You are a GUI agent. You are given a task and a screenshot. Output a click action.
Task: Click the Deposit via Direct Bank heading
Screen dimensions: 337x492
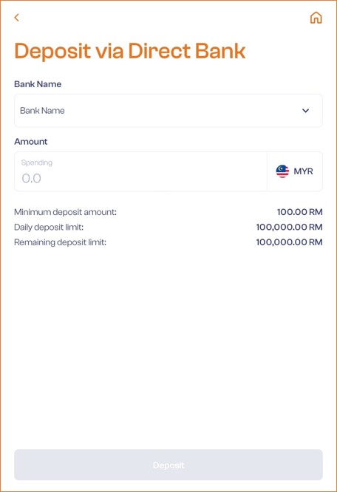pyautogui.click(x=130, y=51)
